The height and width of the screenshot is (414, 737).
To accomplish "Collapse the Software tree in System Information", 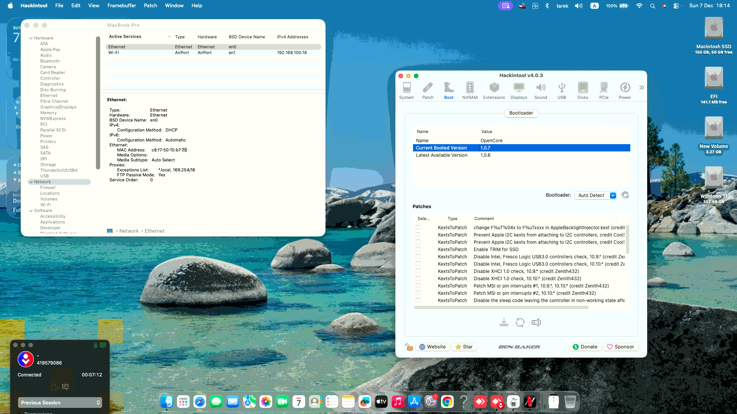I will pyautogui.click(x=31, y=210).
